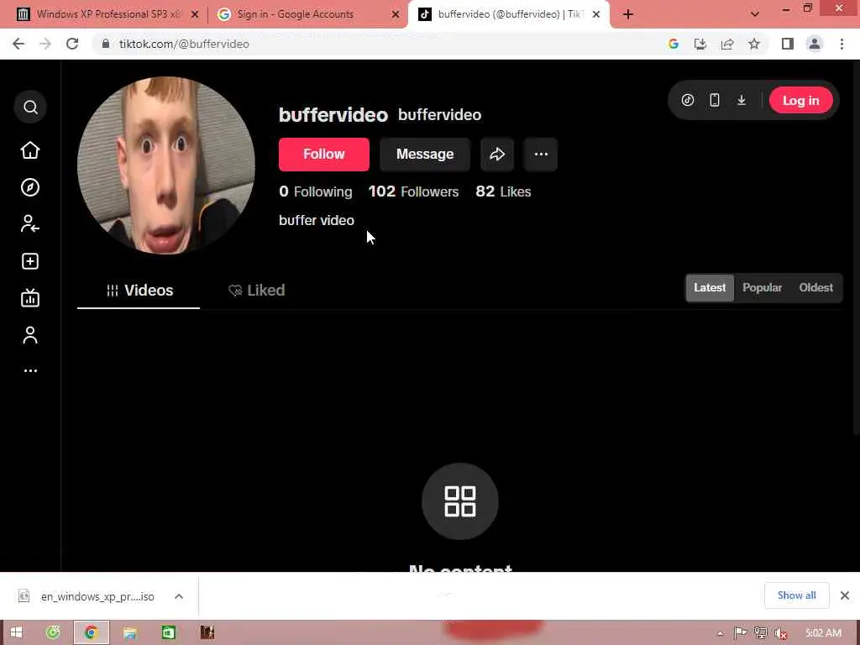Image resolution: width=860 pixels, height=645 pixels.
Task: Click the Chrome icon in the taskbar
Action: coord(91,633)
